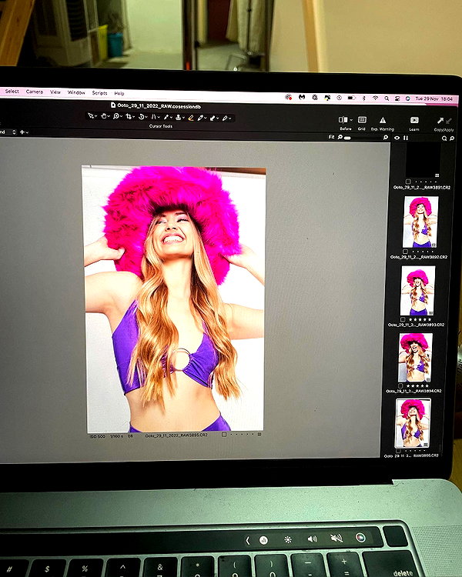462x577 pixels.
Task: Select the Annotations pen tool
Action: [225, 118]
